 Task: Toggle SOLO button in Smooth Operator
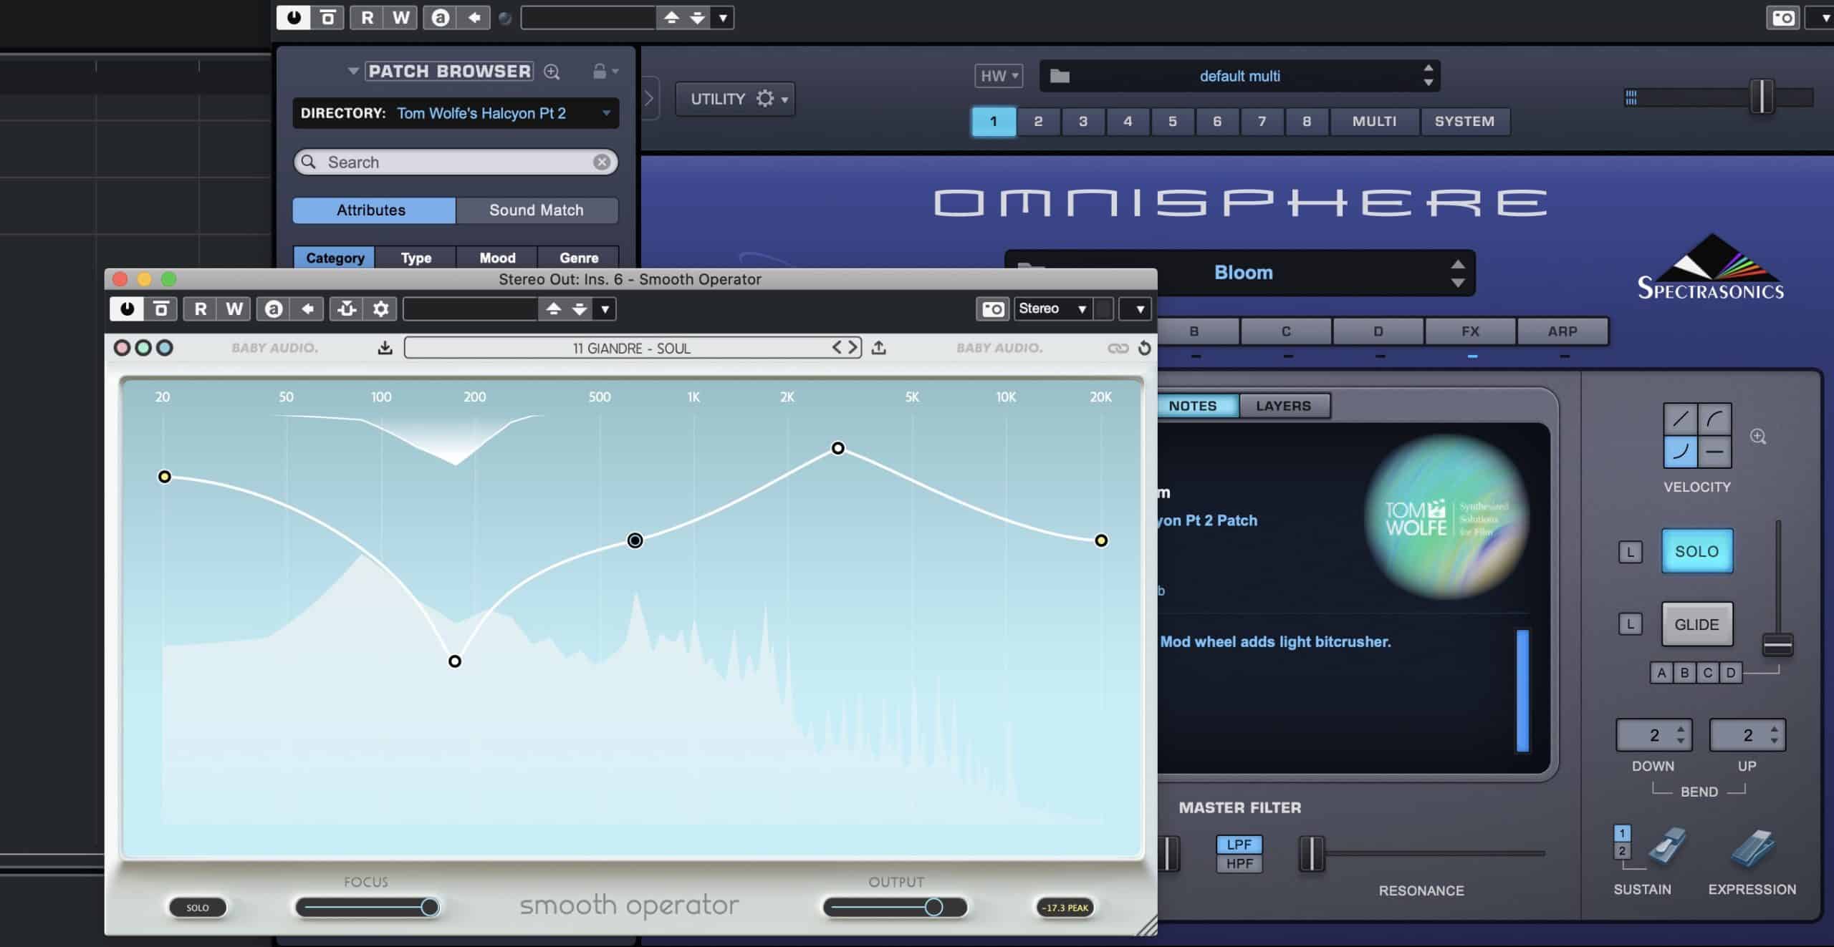click(198, 908)
